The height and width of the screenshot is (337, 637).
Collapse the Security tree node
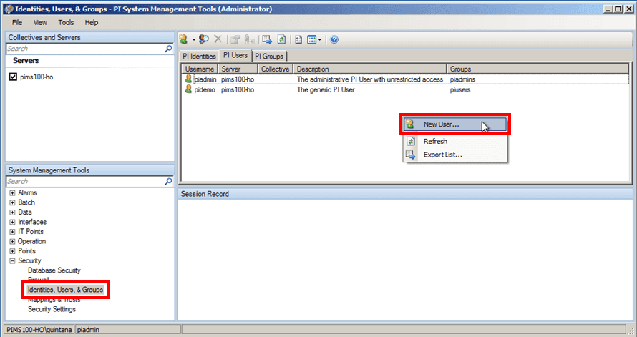click(12, 261)
